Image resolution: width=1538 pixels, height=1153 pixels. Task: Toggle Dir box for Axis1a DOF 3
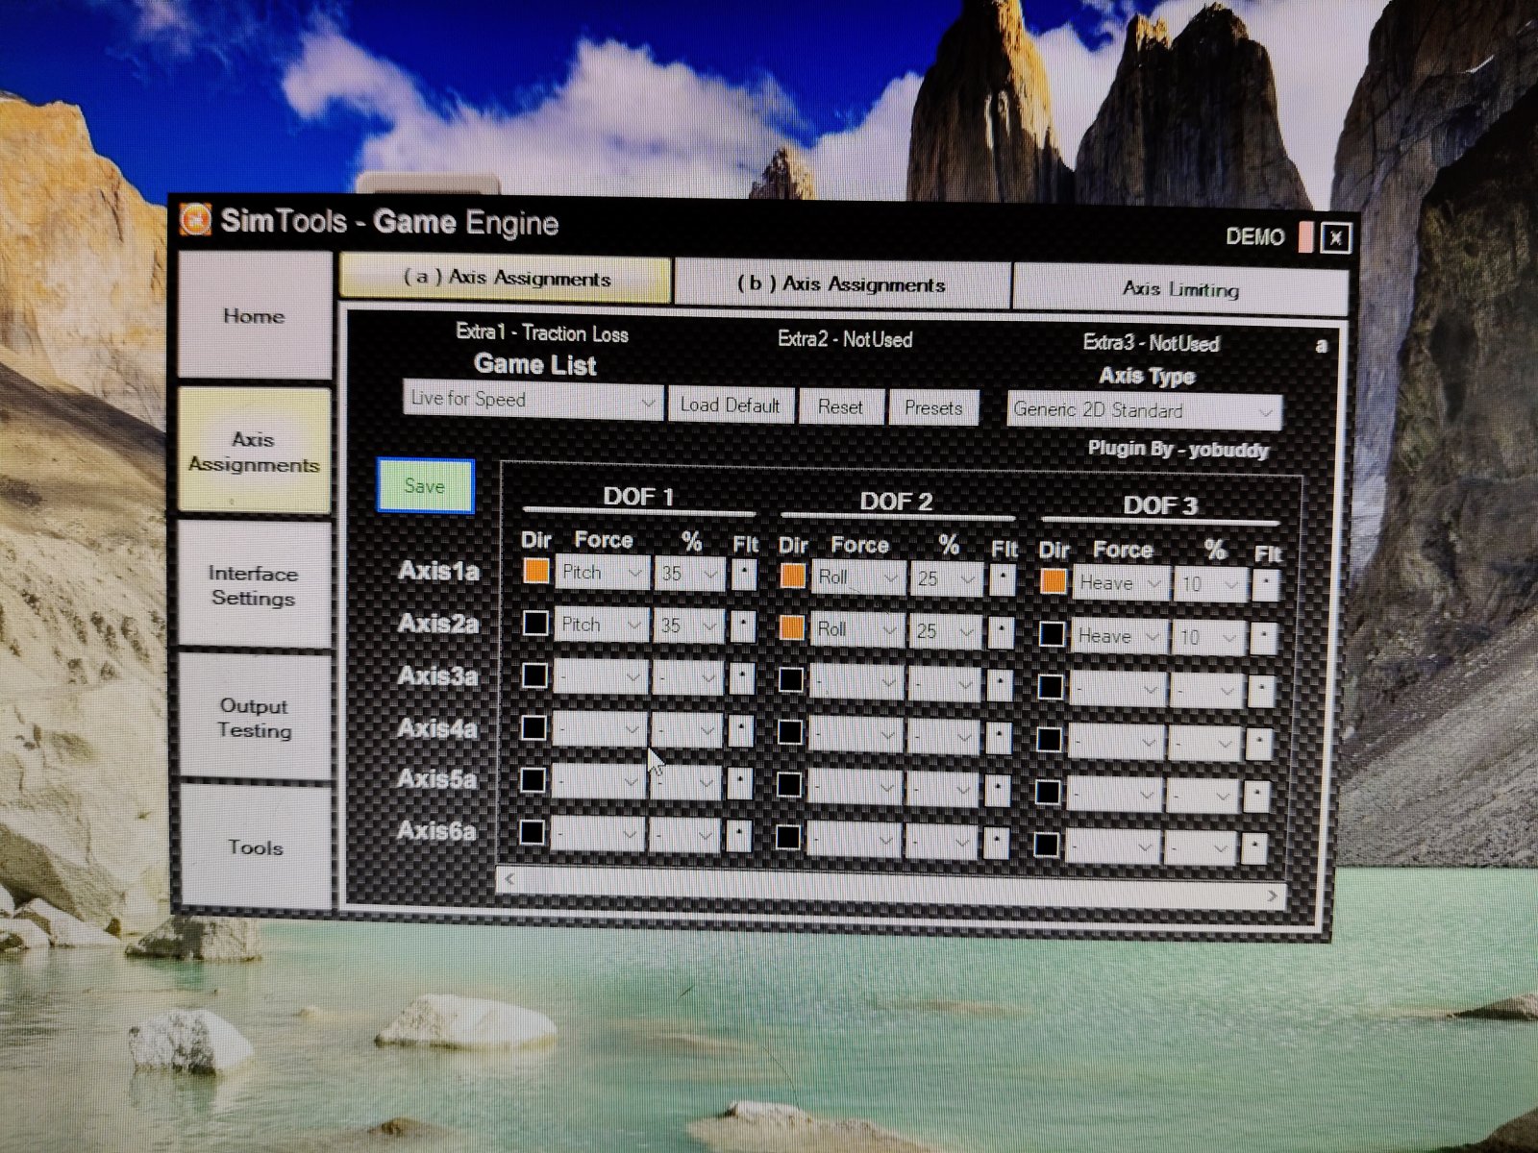[1054, 580]
